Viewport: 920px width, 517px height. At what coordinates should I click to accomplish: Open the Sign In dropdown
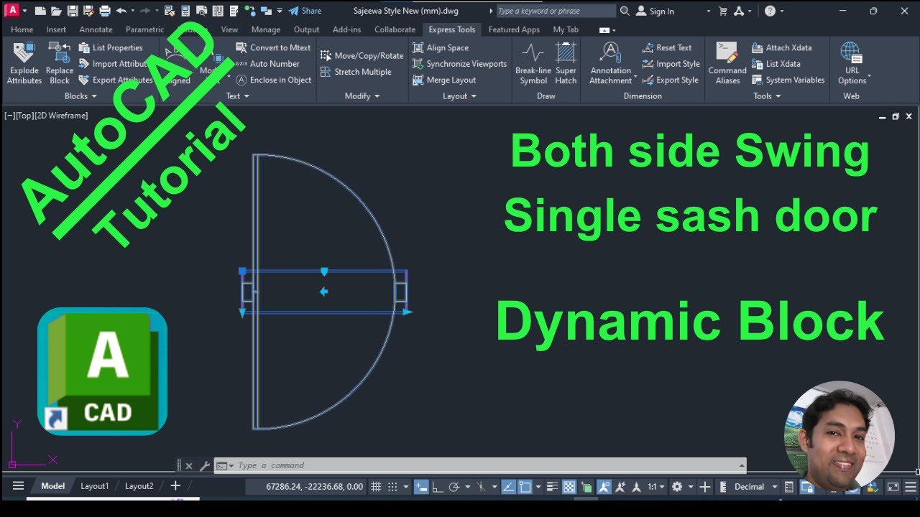coord(708,11)
